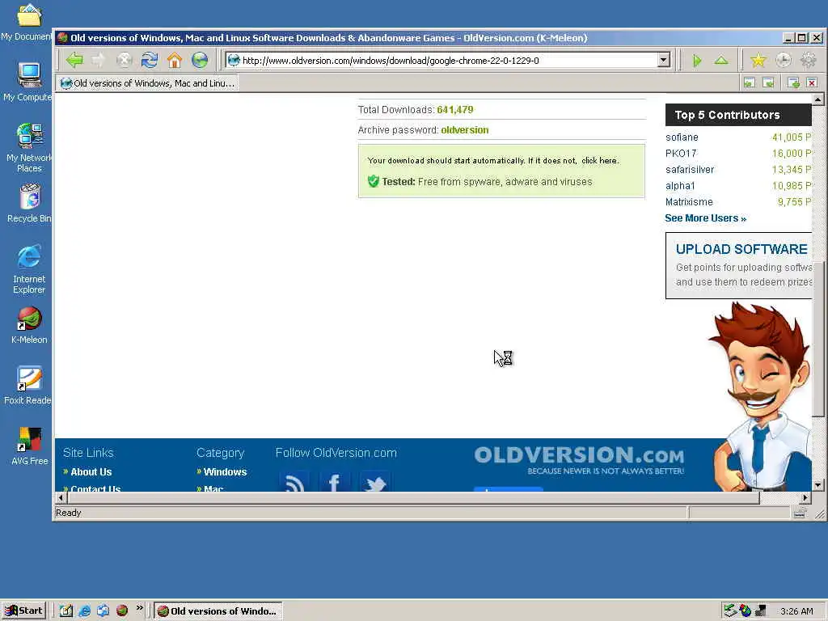Expand quick launch overflow chevron

[139, 608]
